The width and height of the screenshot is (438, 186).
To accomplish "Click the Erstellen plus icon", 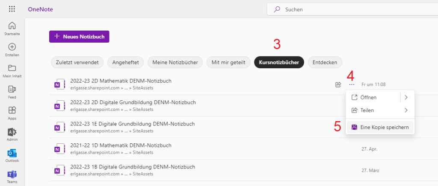I will tap(12, 47).
